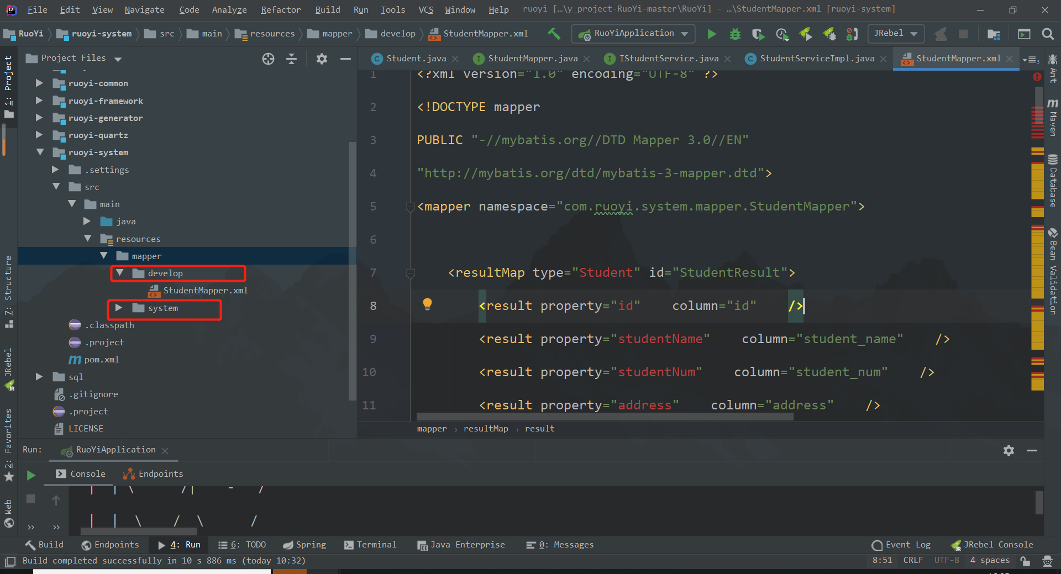Open the Event Log
Viewport: 1061px width, 574px height.
901,545
